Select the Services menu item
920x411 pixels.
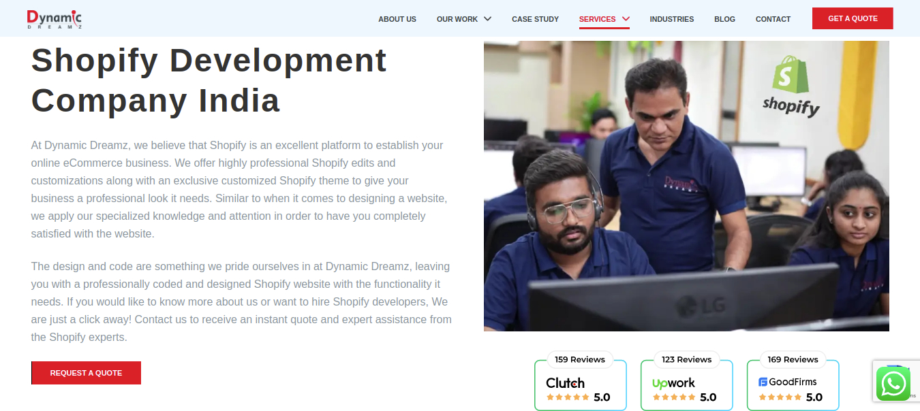point(598,19)
